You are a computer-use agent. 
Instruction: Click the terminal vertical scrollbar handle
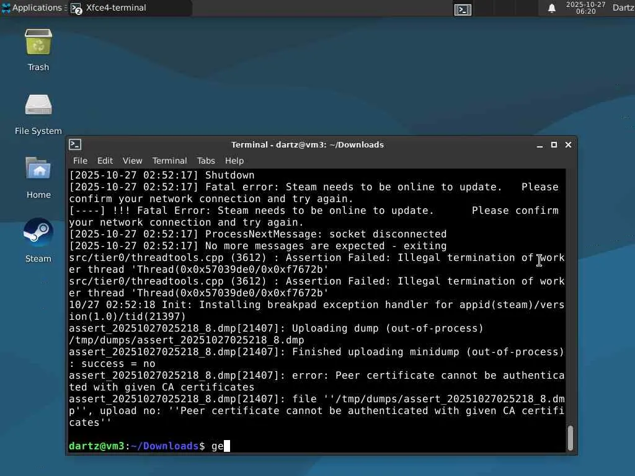571,438
